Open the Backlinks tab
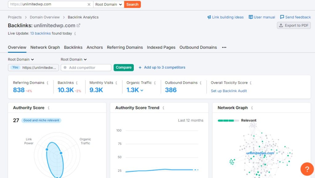315x178 pixels. tap(73, 48)
